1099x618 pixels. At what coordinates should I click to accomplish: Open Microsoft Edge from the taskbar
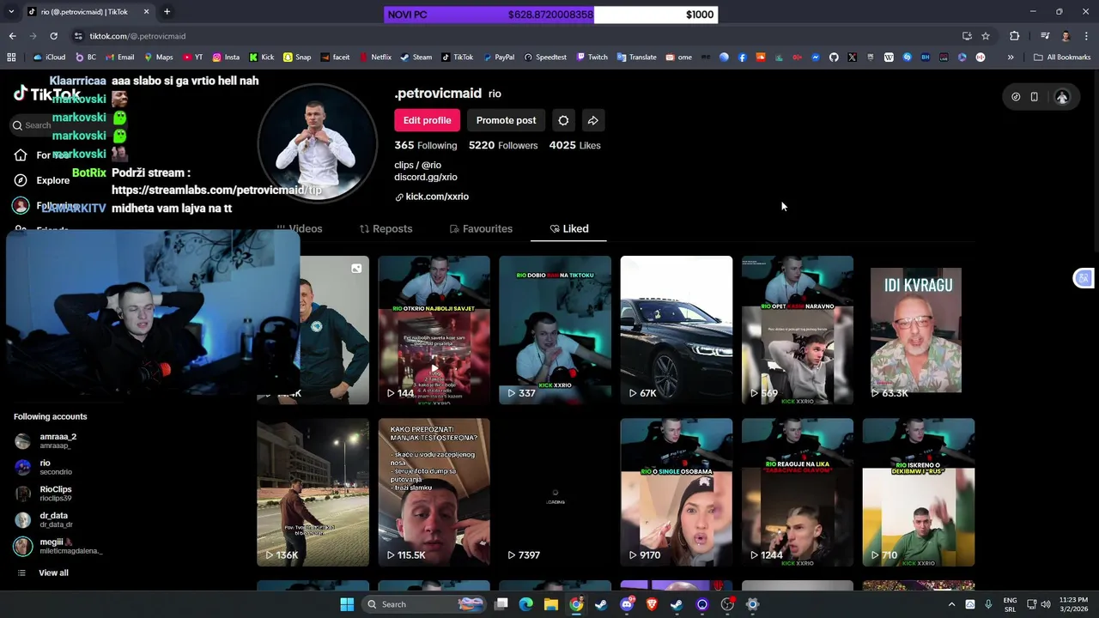(526, 604)
